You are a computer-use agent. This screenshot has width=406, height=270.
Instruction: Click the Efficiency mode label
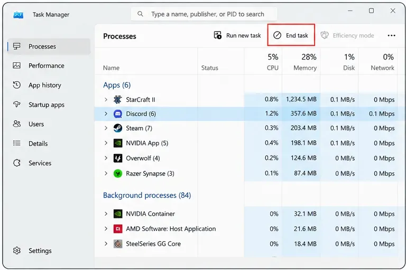pyautogui.click(x=353, y=35)
